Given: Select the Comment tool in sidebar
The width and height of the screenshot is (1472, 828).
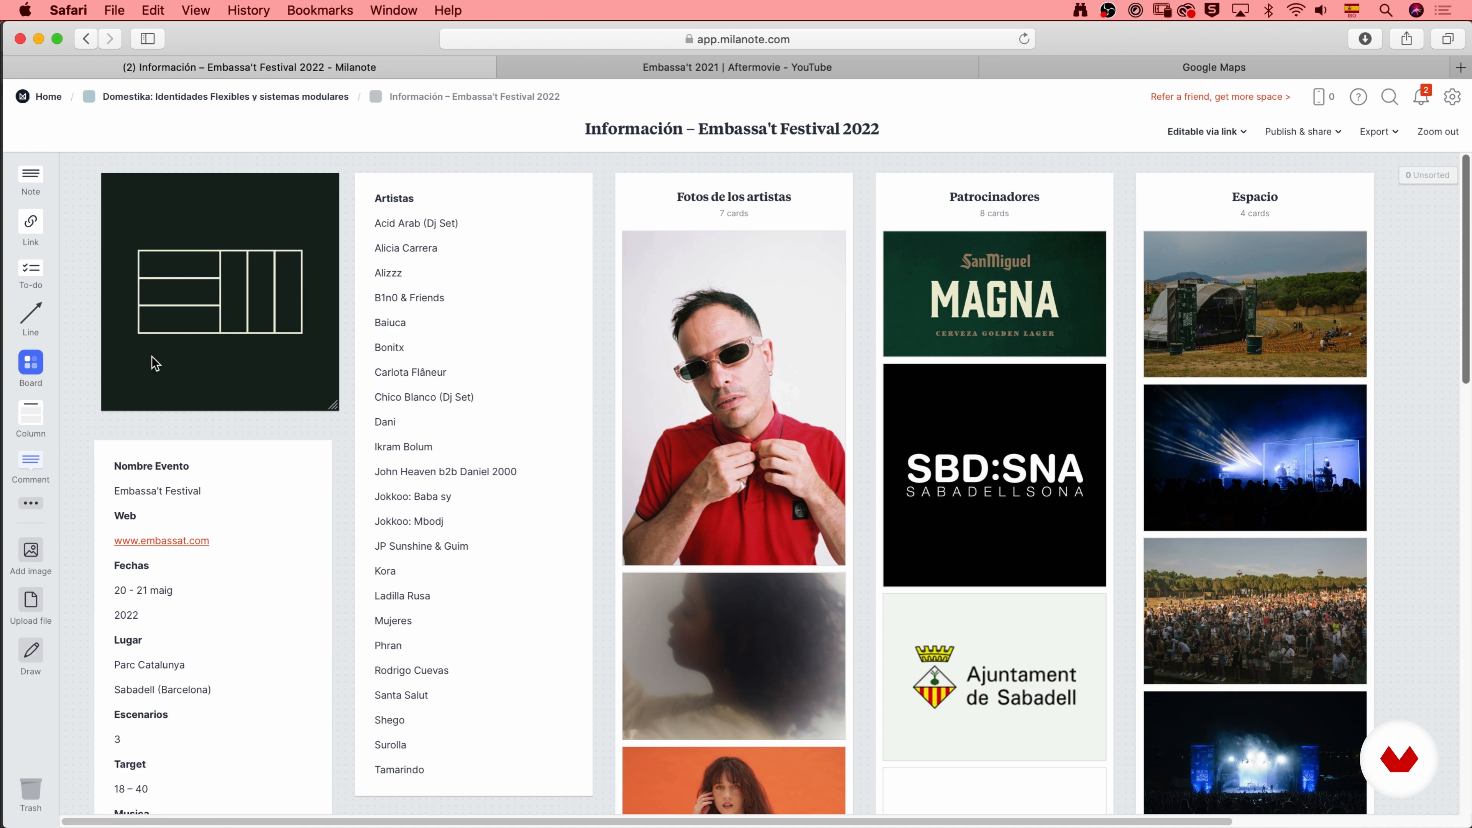Looking at the screenshot, I should click(x=31, y=467).
